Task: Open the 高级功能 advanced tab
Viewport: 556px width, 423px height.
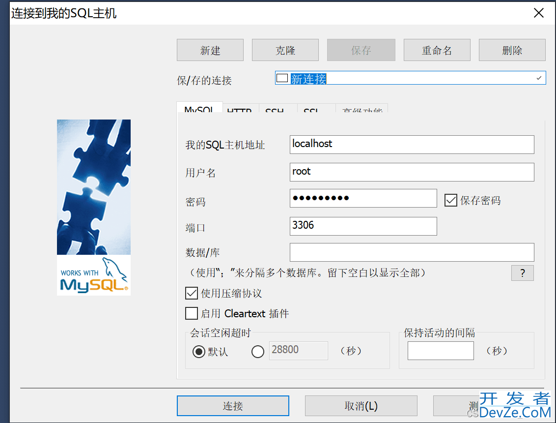Action: (362, 109)
